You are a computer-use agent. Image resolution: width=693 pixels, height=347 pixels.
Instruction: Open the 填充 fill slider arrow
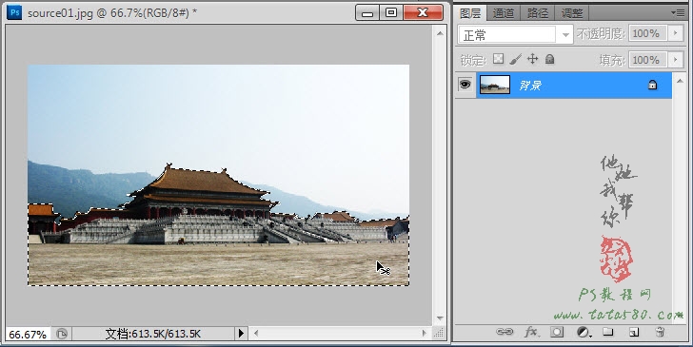[675, 59]
